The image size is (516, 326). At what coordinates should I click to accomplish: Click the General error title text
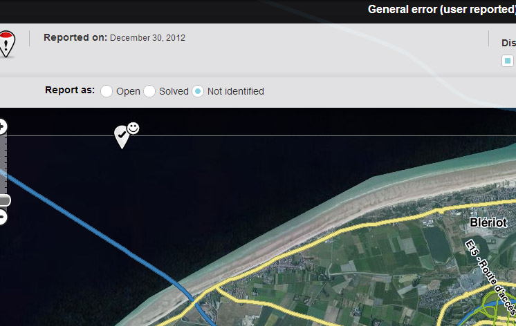(441, 10)
